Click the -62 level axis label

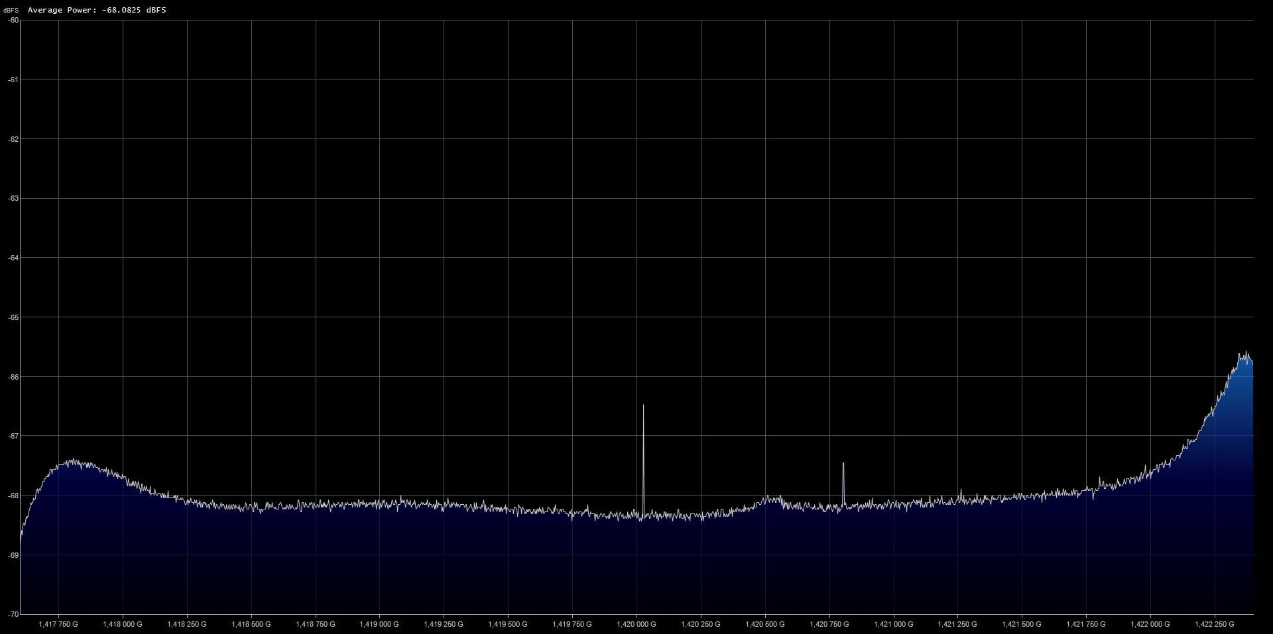(x=13, y=139)
